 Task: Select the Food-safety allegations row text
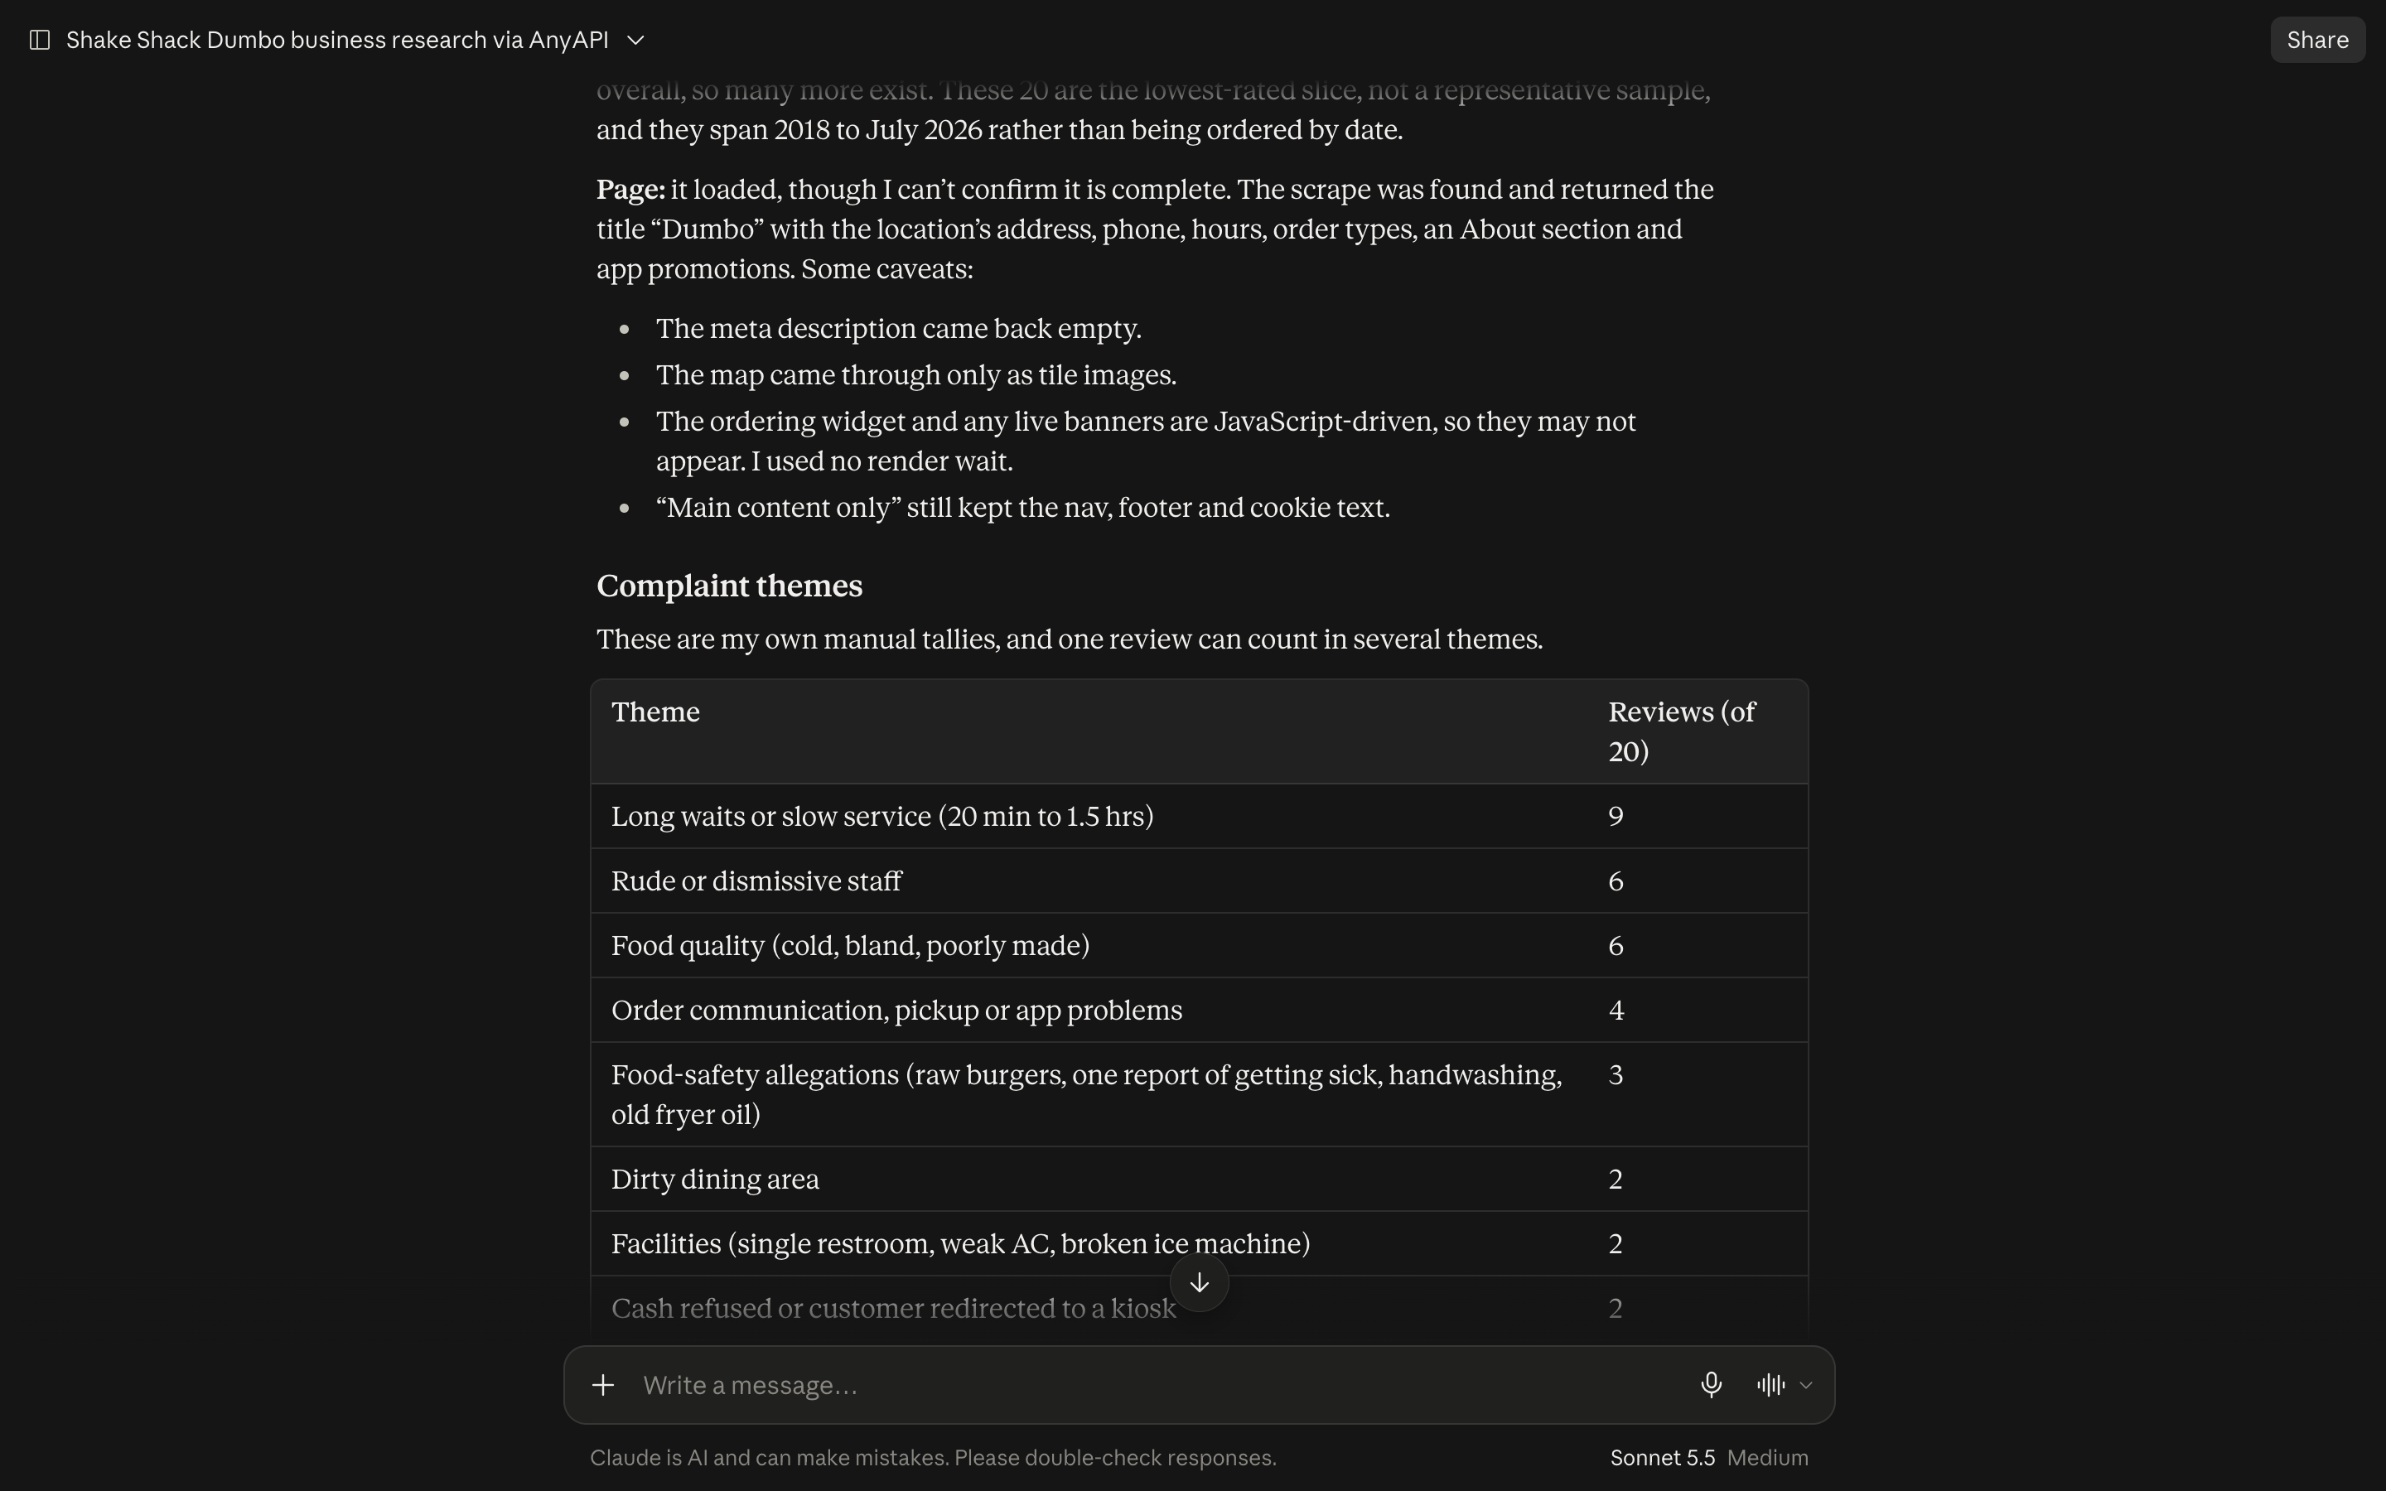pyautogui.click(x=1086, y=1094)
